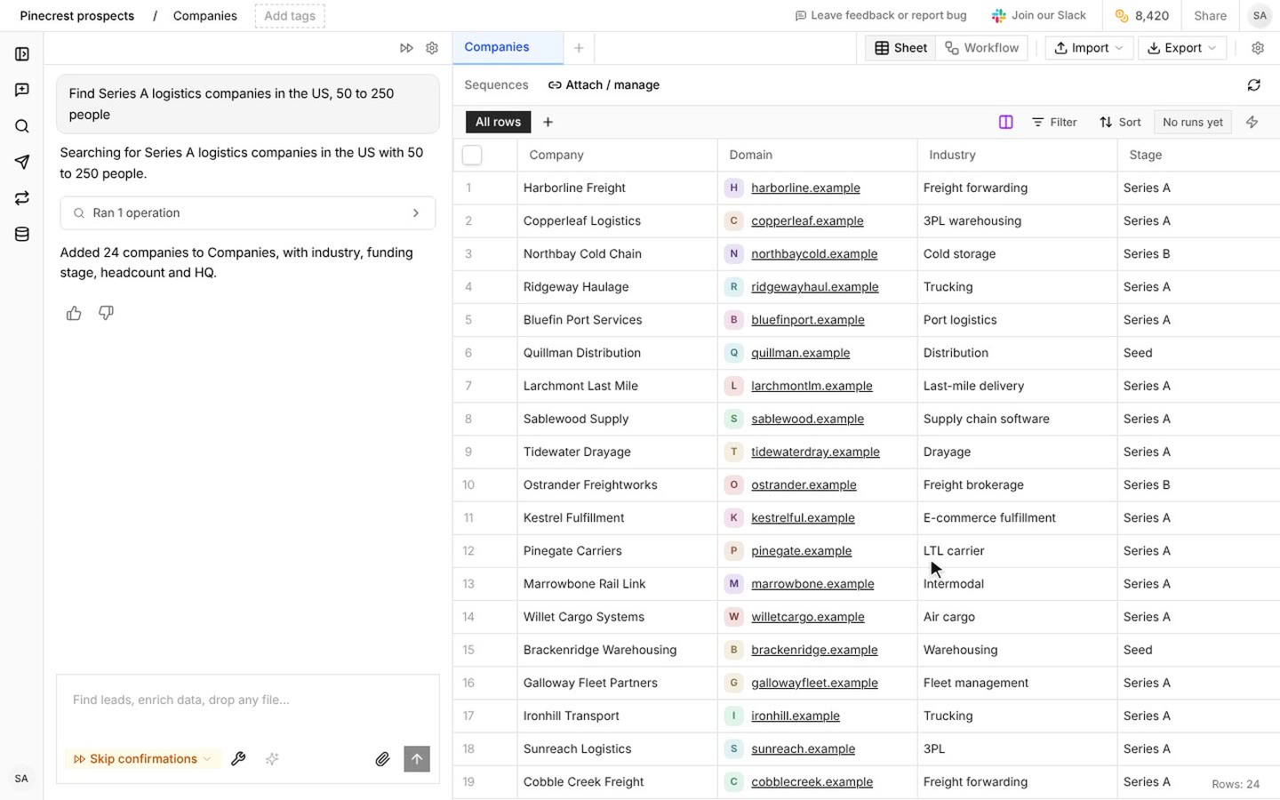This screenshot has width=1280, height=800.
Task: Give thumbs up to the response
Action: pyautogui.click(x=74, y=313)
